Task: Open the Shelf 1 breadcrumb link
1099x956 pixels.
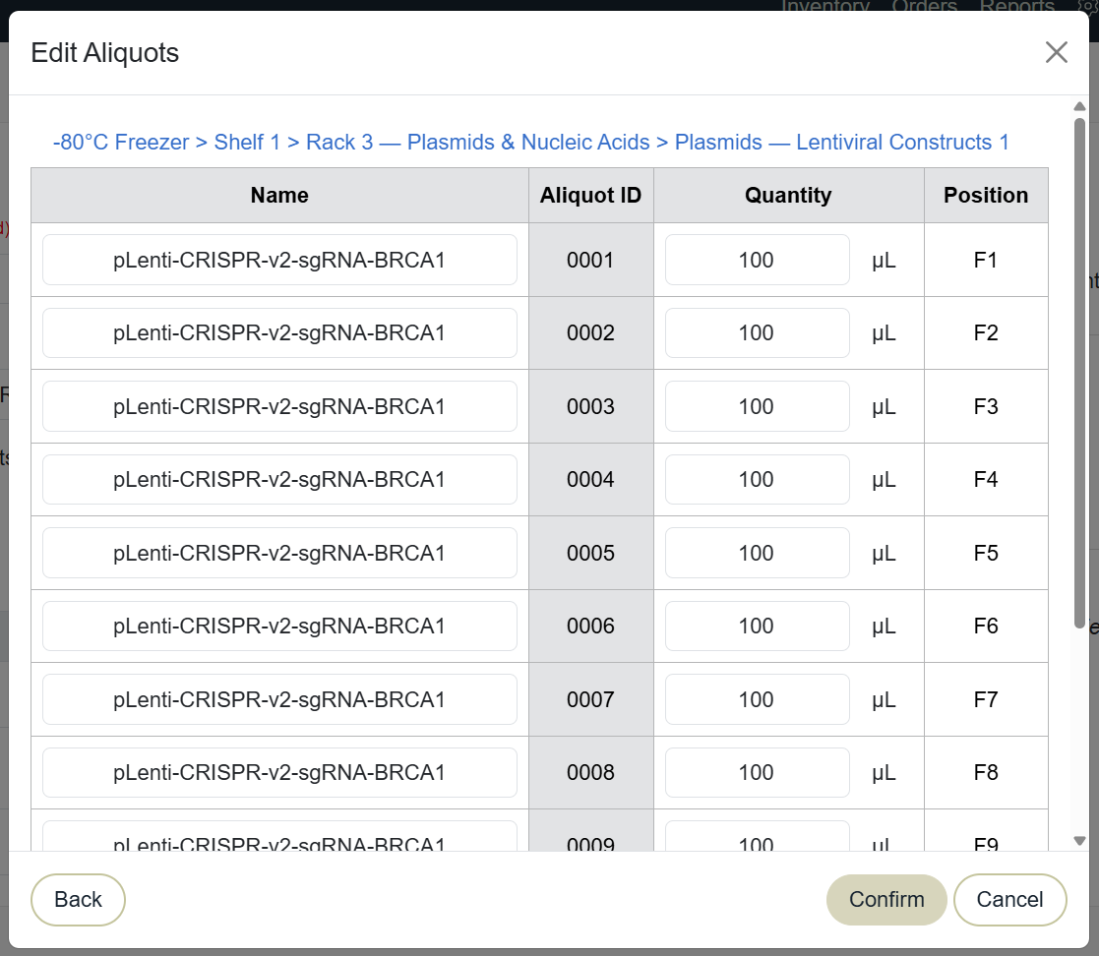Action: 247,143
